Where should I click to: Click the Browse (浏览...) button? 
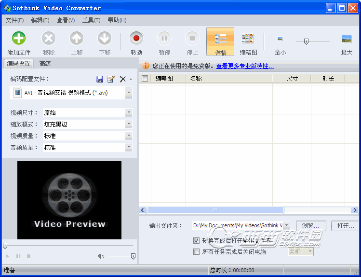tap(310, 226)
